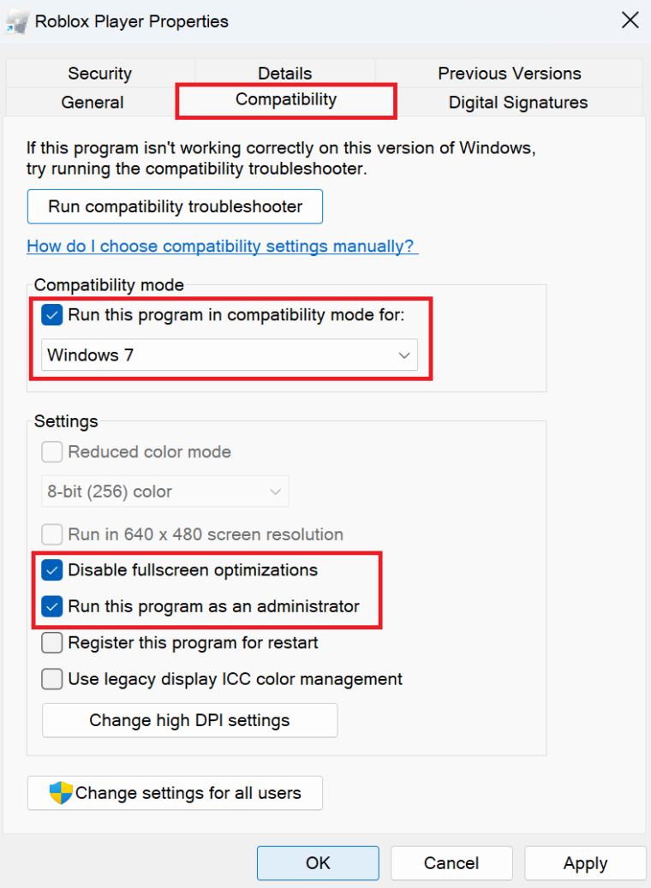
Task: Enable Use legacy display ICC color management
Action: pos(52,679)
